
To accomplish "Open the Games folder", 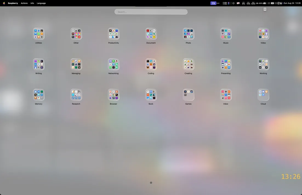I will 188,95.
